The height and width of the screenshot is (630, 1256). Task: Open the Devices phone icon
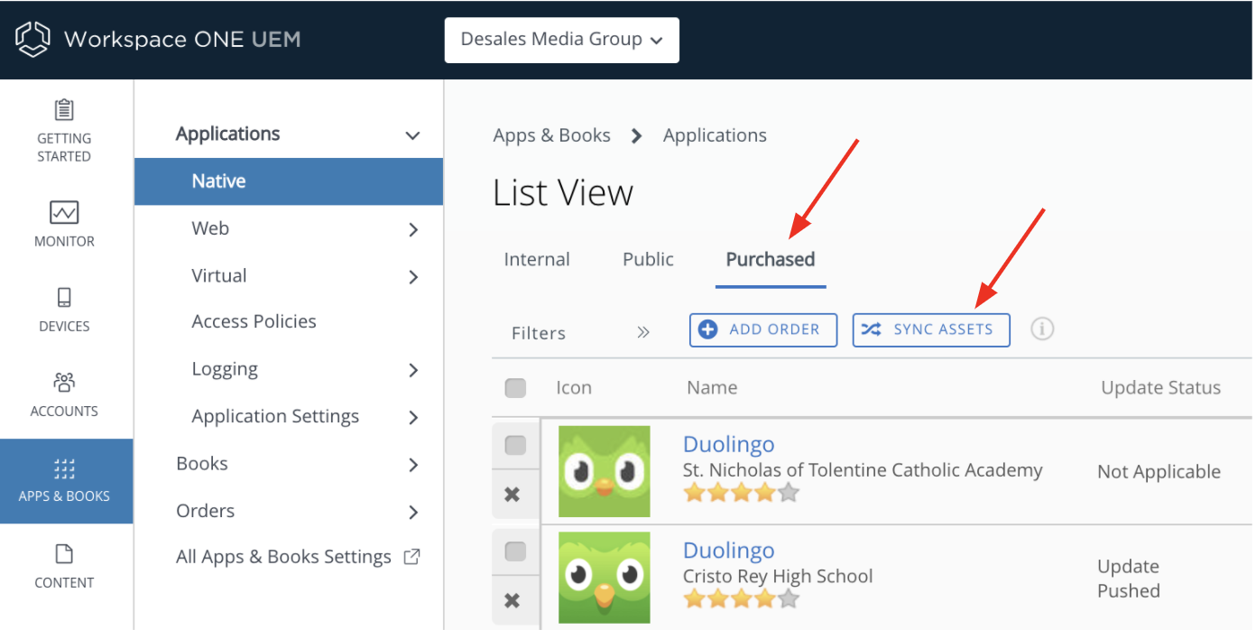point(64,298)
